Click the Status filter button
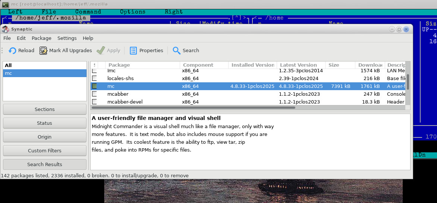The image size is (437, 203). click(45, 123)
